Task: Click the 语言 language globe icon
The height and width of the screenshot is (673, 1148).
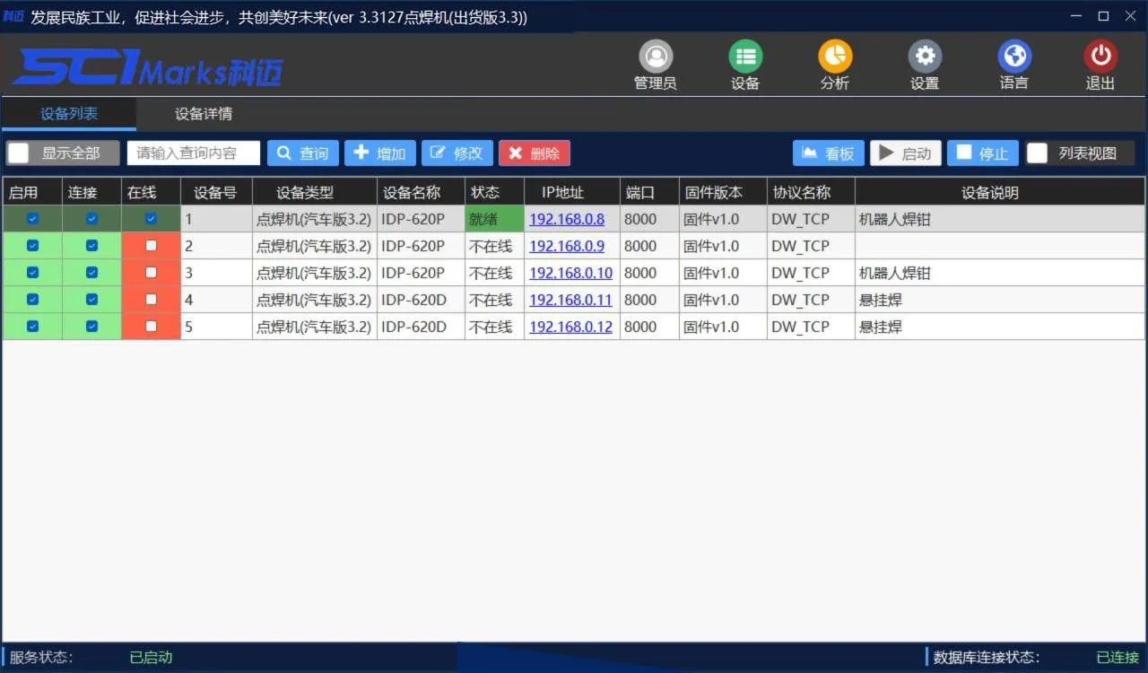Action: point(1014,58)
